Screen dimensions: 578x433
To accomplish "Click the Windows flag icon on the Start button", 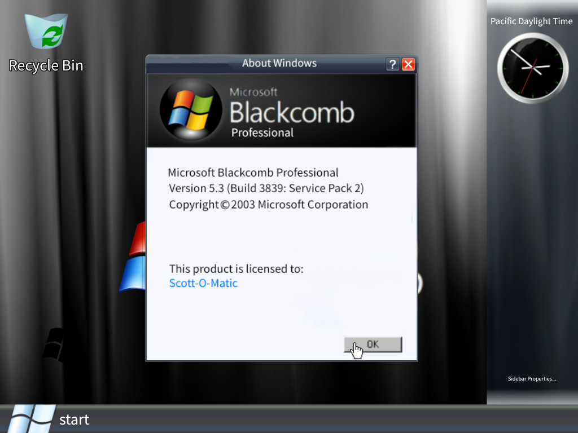I will [x=31, y=417].
